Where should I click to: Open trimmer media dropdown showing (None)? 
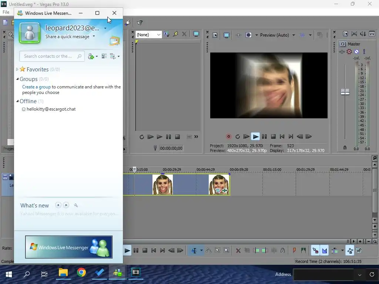(x=148, y=35)
